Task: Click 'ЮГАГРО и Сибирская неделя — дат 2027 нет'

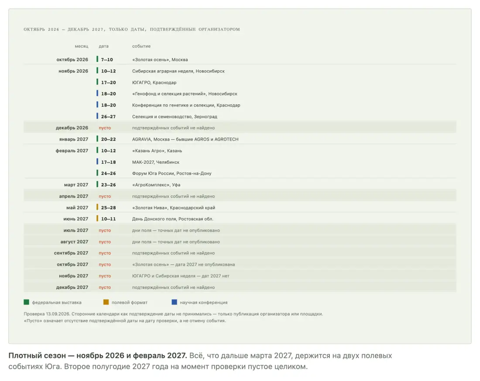Action: pos(181,276)
